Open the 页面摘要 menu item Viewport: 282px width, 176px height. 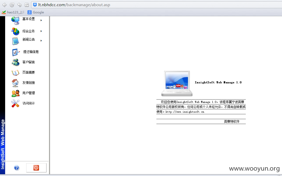tap(29, 72)
